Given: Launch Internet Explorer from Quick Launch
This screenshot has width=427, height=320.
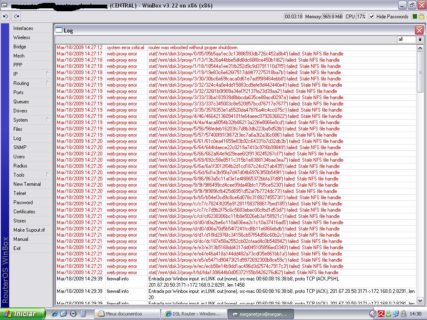Looking at the screenshot, I should pos(55,314).
